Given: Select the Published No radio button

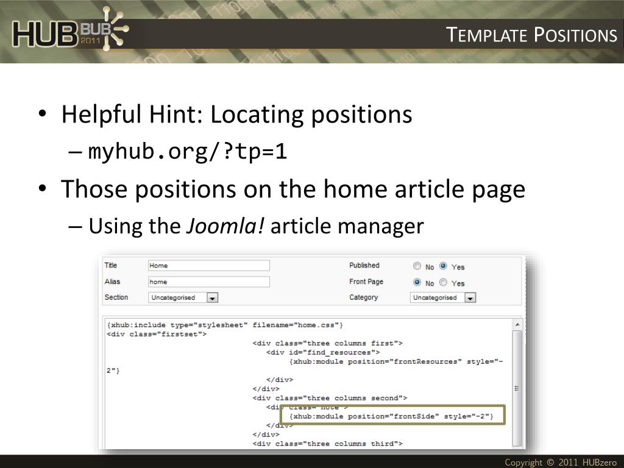Looking at the screenshot, I should point(417,266).
